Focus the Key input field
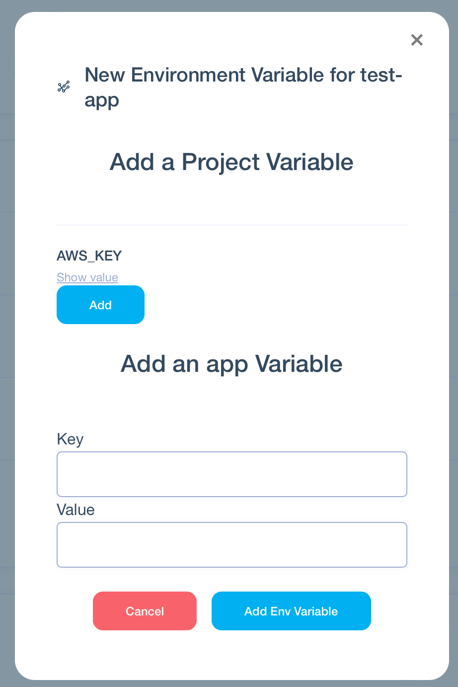 click(x=232, y=474)
